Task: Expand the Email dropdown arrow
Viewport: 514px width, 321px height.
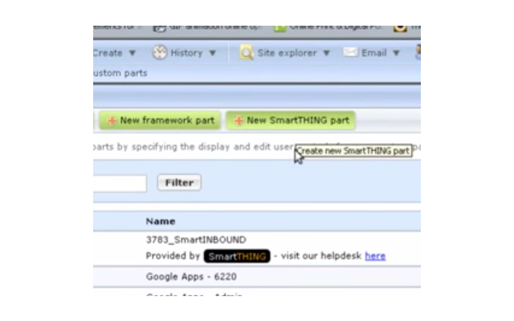Action: (396, 53)
